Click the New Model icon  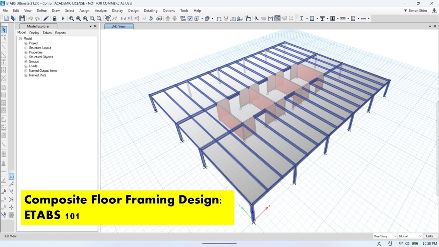(6, 19)
